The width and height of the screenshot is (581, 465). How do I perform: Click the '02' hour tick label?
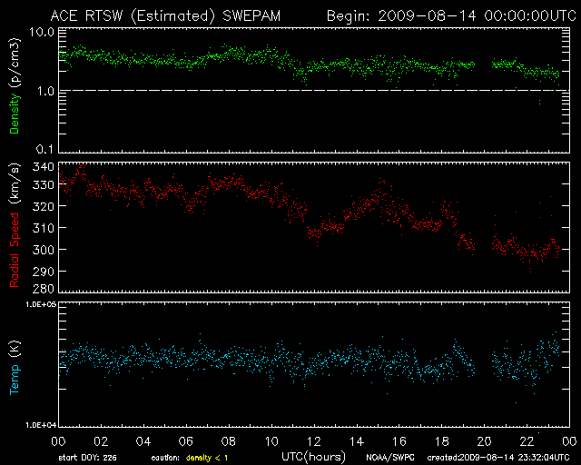pyautogui.click(x=101, y=441)
